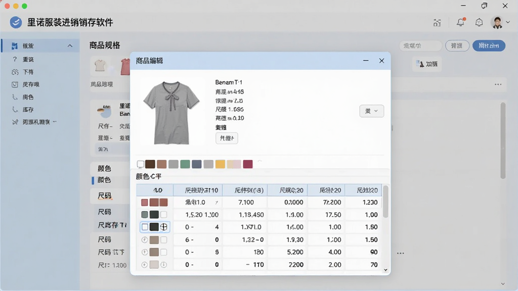Click the table cell "7,100"
518x291 pixels.
click(x=246, y=202)
